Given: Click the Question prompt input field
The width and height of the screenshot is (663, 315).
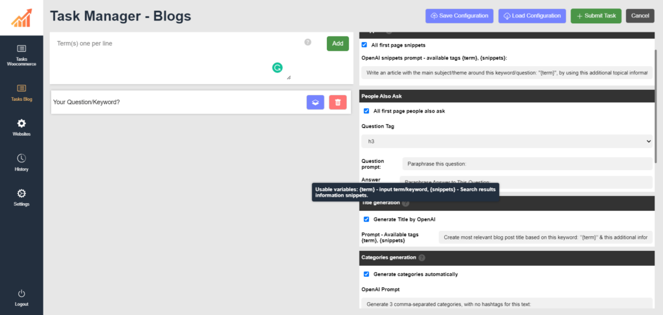Looking at the screenshot, I should pos(527,164).
